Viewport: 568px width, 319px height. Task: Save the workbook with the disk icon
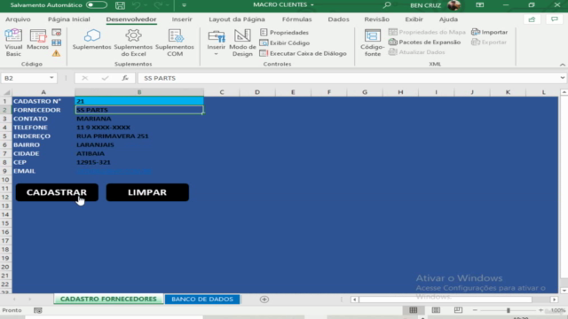[120, 5]
